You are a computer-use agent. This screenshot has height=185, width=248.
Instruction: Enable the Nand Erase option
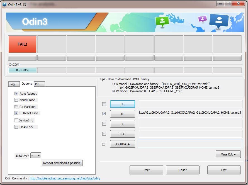point(16,100)
